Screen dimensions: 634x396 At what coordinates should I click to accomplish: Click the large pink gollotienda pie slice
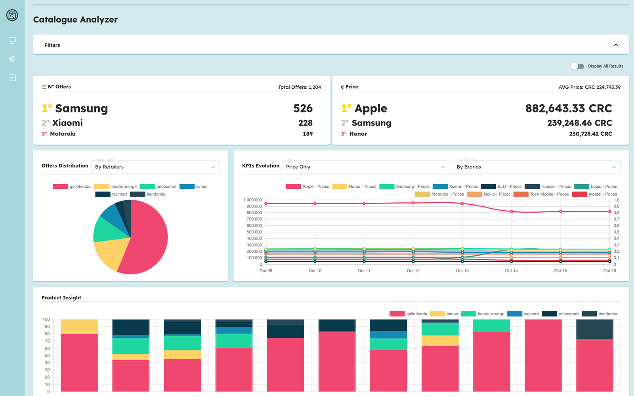[x=149, y=238]
